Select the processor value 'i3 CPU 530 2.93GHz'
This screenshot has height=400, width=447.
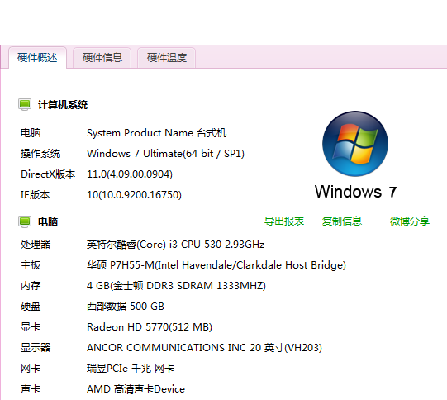216,245
